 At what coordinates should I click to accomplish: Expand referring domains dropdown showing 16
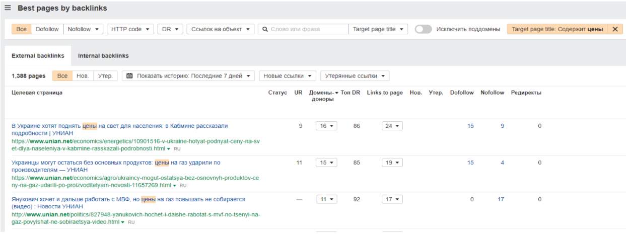coord(326,126)
